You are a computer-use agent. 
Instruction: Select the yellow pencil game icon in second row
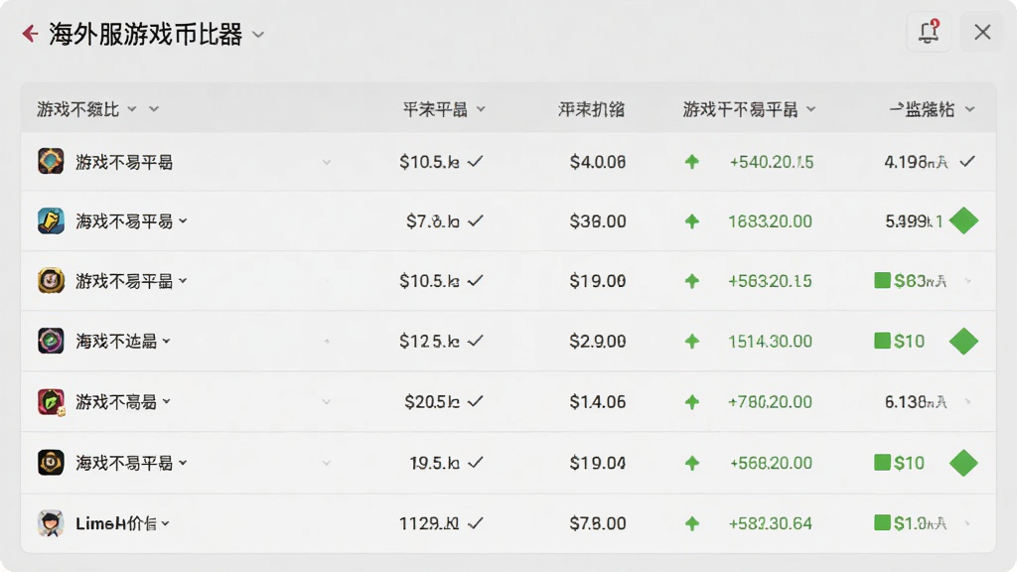pos(51,220)
